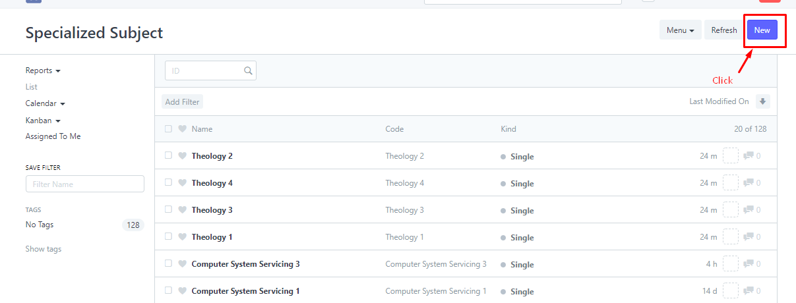Like Computer System Servicing 1 heart icon

pos(183,291)
